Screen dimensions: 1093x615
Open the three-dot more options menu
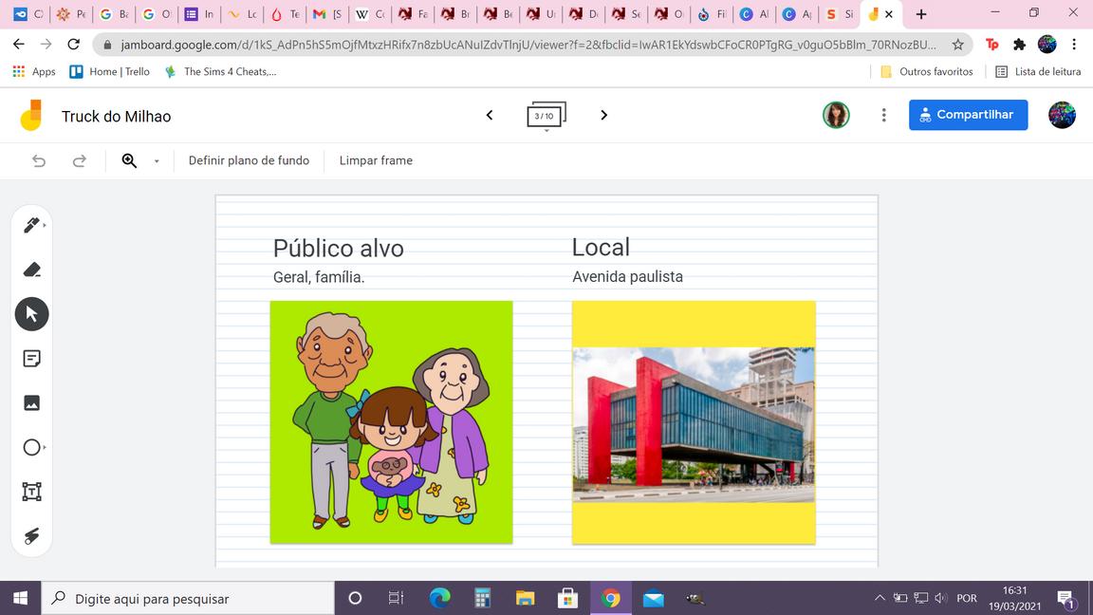click(883, 115)
